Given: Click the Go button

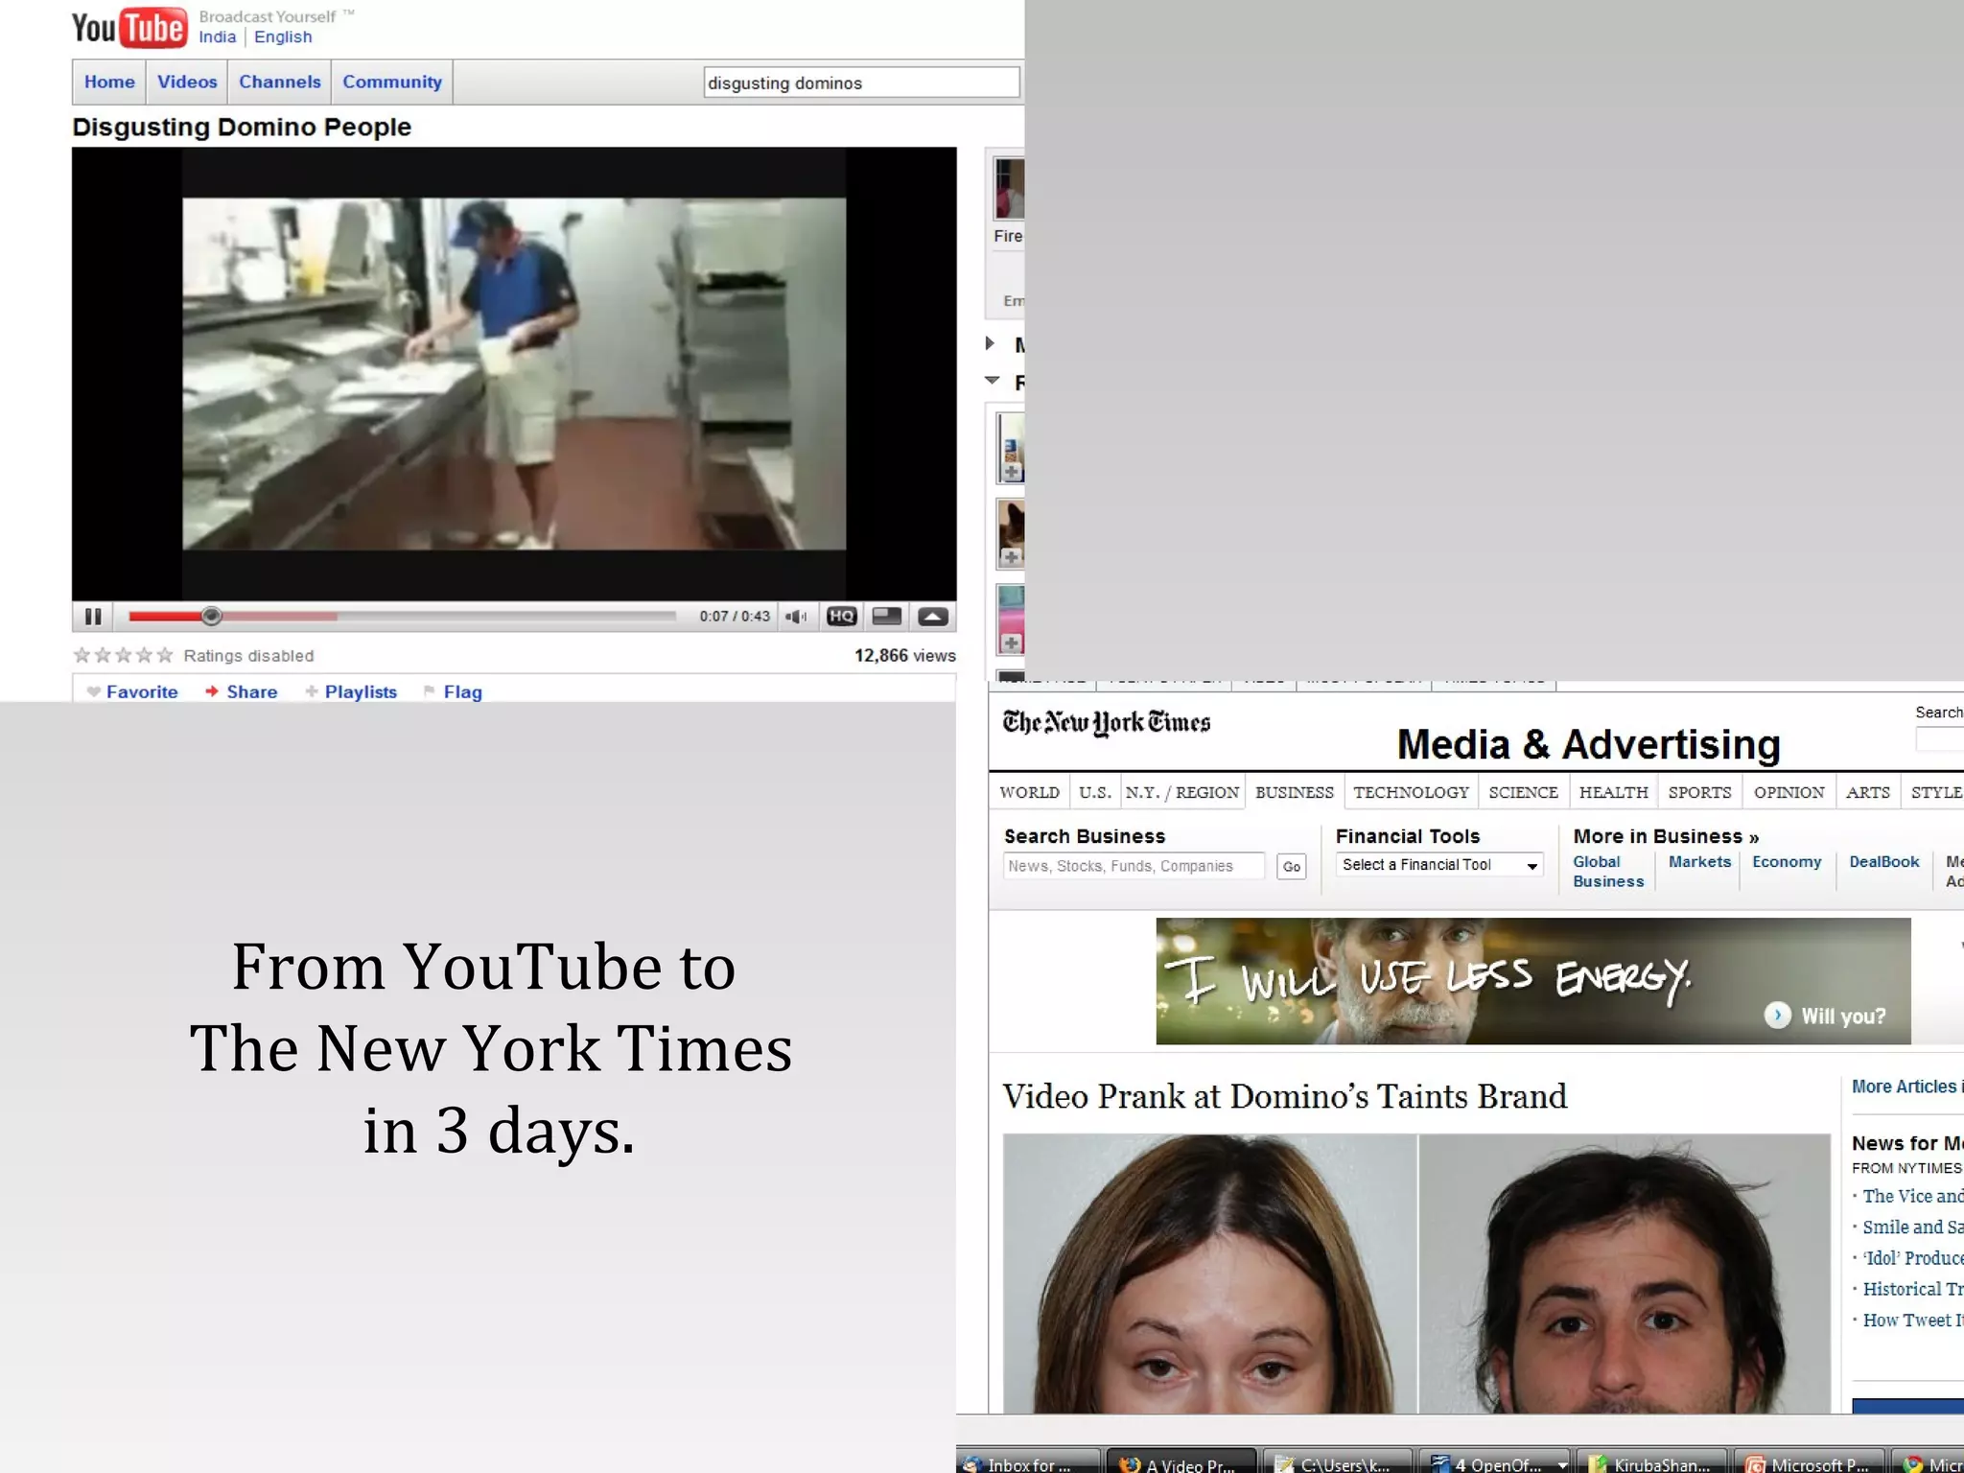Looking at the screenshot, I should (1292, 867).
